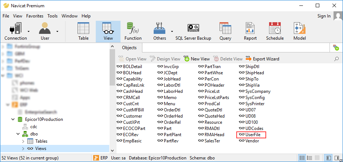Toggle the right information pane
Viewport: 343px width, 162px height.
pyautogui.click(x=337, y=158)
